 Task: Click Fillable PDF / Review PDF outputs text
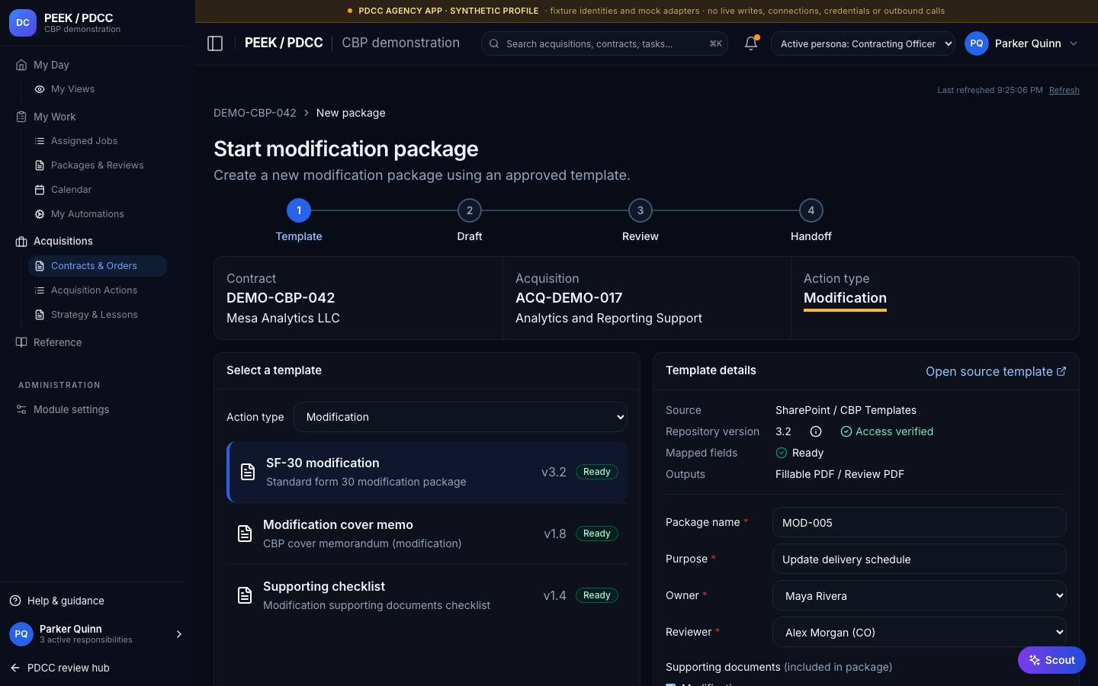pyautogui.click(x=840, y=474)
